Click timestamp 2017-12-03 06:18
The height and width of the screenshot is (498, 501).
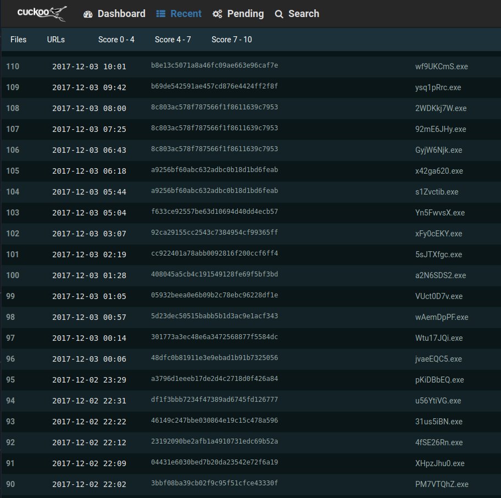89,171
